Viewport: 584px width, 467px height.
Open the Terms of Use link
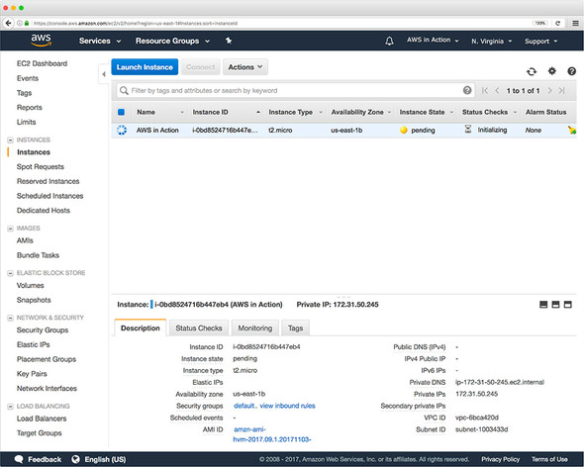(x=549, y=459)
